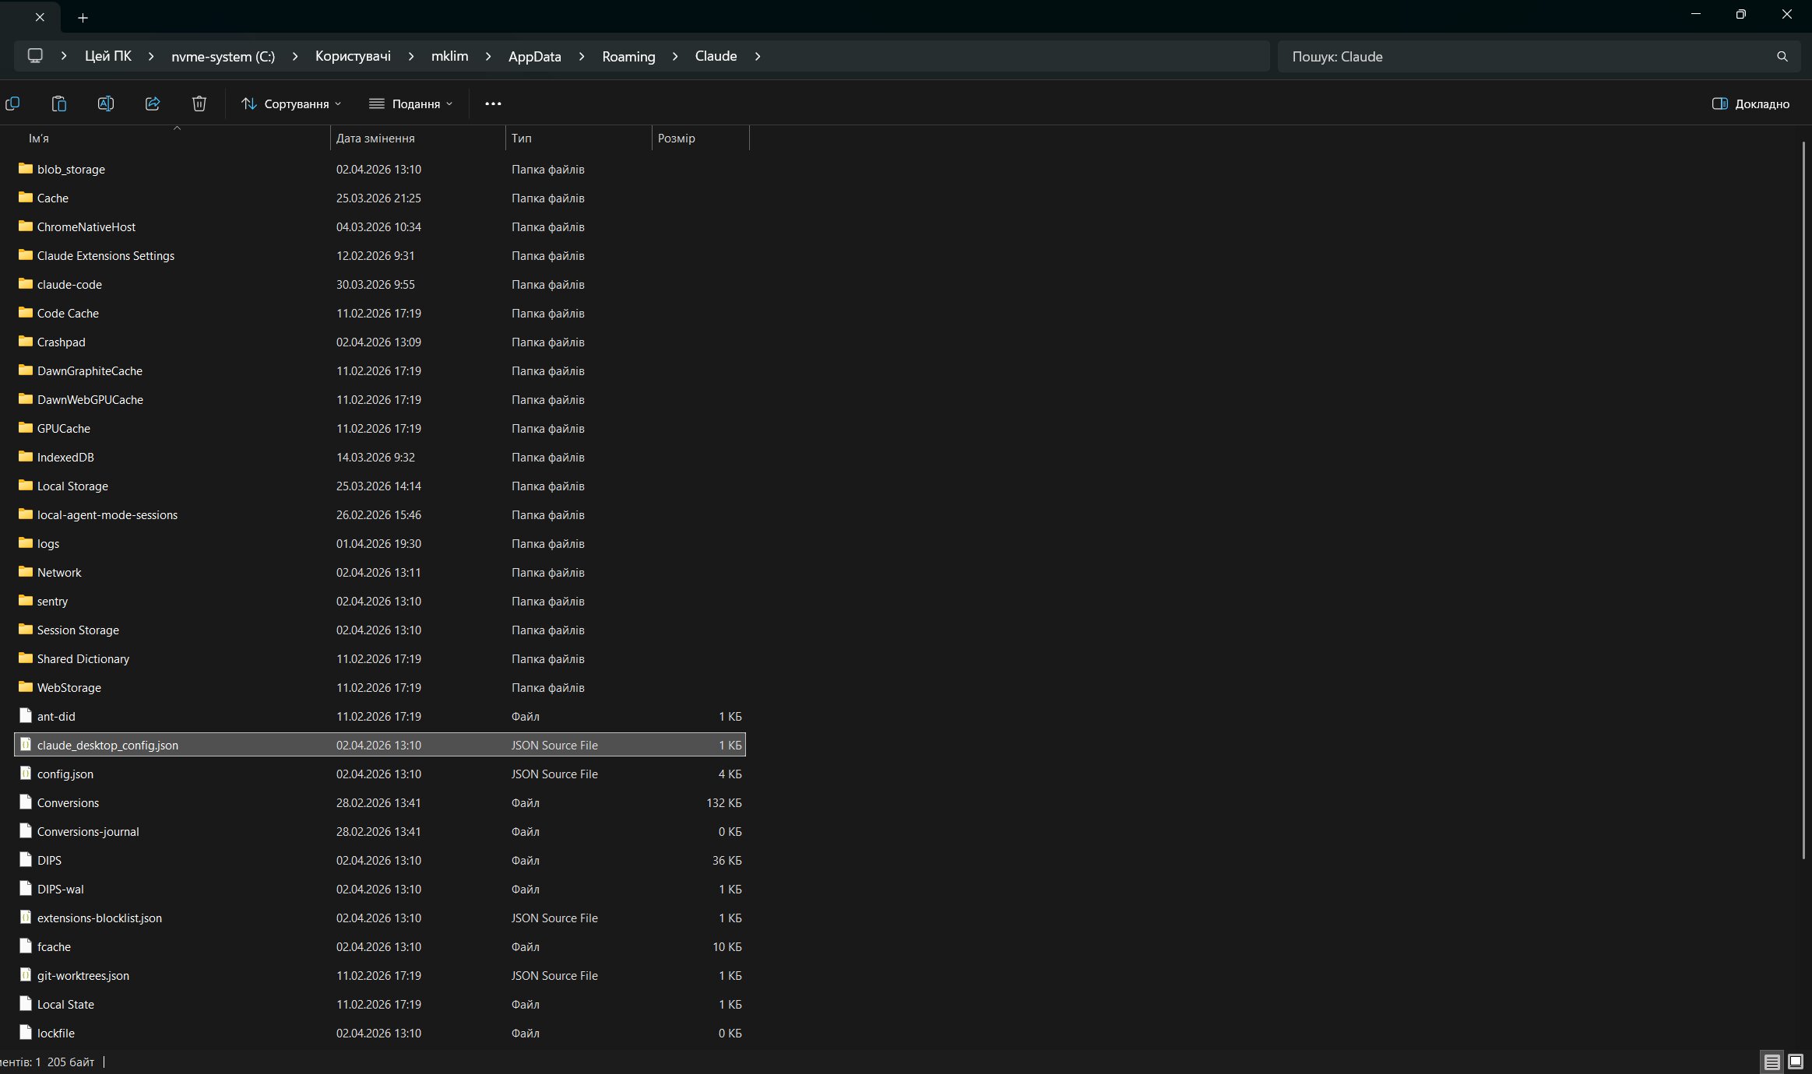Click the Share icon in toolbar
The height and width of the screenshot is (1074, 1812).
[x=153, y=104]
